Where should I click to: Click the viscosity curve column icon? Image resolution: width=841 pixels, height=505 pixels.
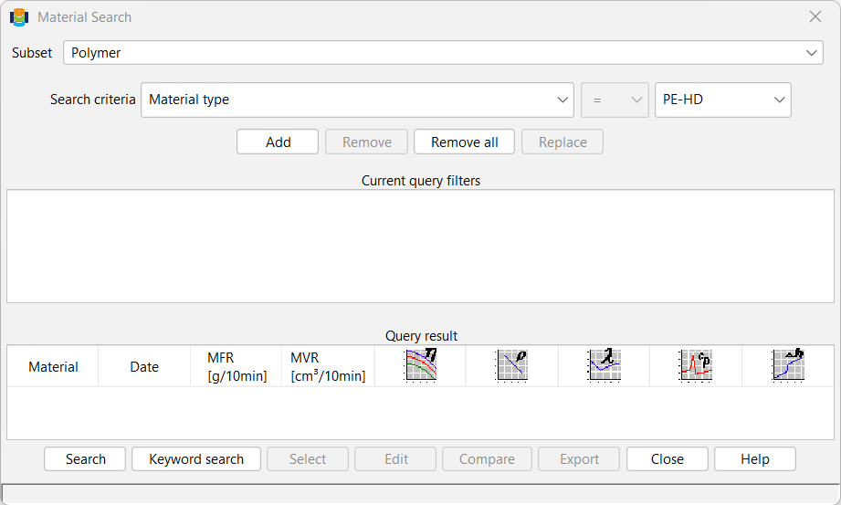point(420,365)
